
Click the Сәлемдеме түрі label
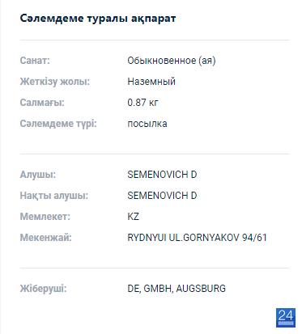[58, 124]
